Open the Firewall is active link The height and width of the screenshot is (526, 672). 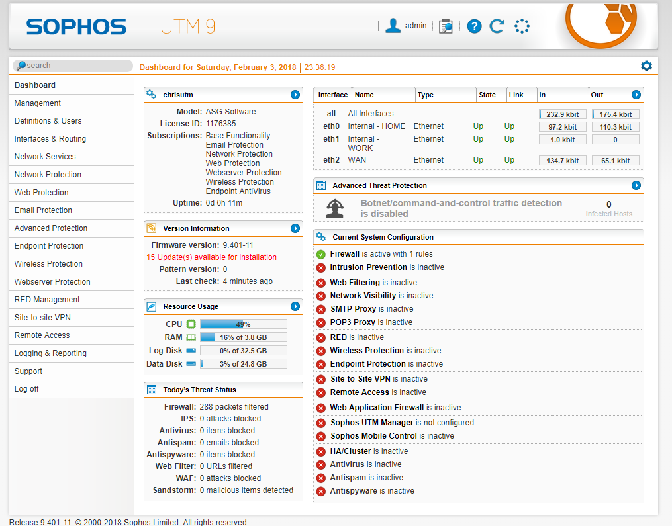pyautogui.click(x=381, y=254)
